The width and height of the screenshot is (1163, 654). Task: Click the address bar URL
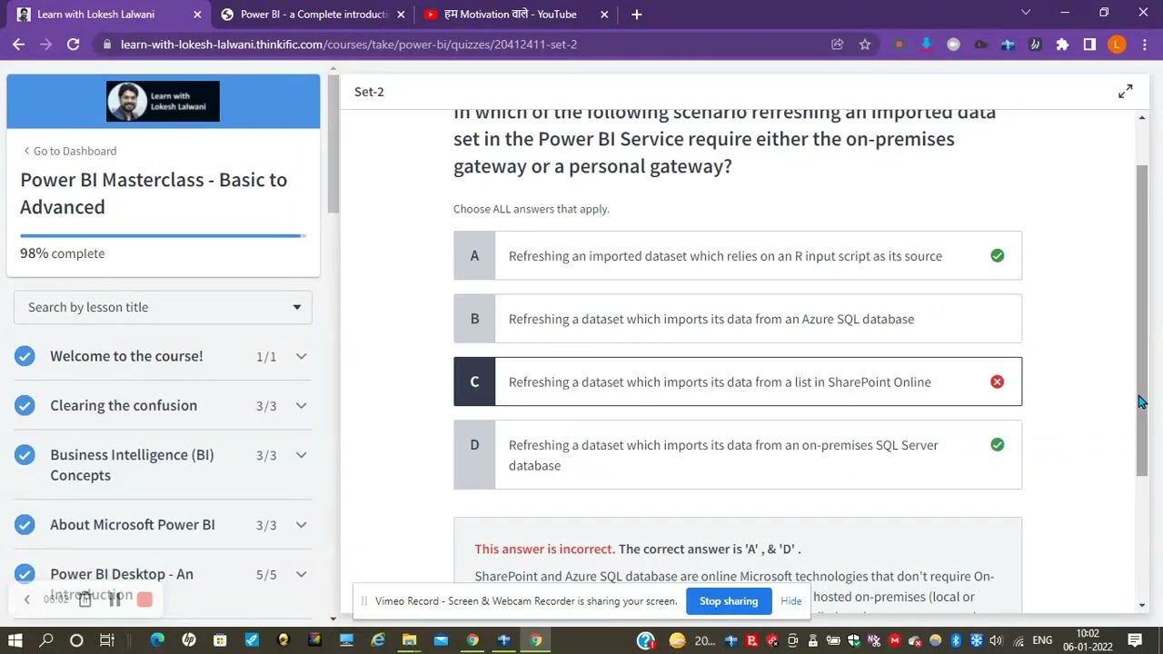349,44
